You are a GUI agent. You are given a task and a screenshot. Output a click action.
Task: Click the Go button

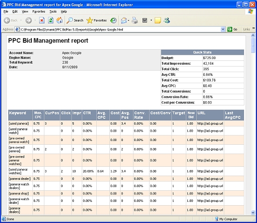tap(232, 30)
